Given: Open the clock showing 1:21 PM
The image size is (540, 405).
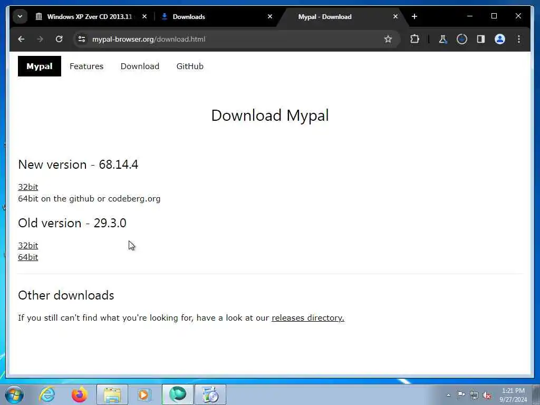Looking at the screenshot, I should (x=513, y=395).
